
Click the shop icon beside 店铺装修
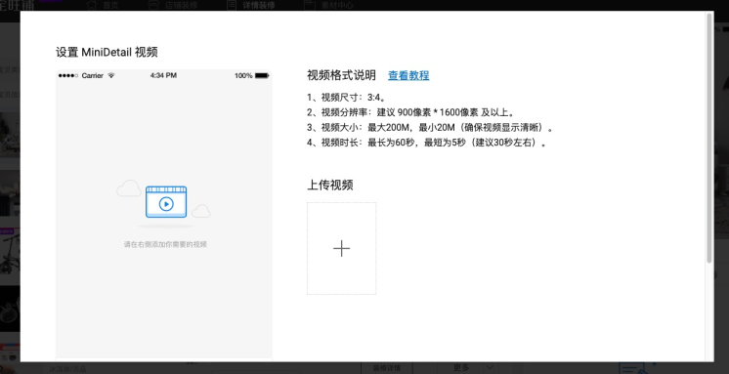point(153,5)
